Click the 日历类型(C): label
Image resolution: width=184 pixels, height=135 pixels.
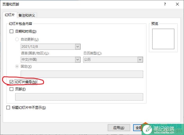[93, 53]
